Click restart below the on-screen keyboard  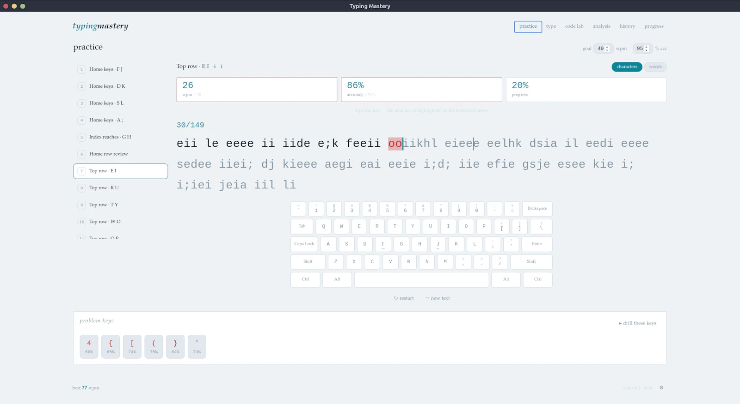pyautogui.click(x=404, y=298)
